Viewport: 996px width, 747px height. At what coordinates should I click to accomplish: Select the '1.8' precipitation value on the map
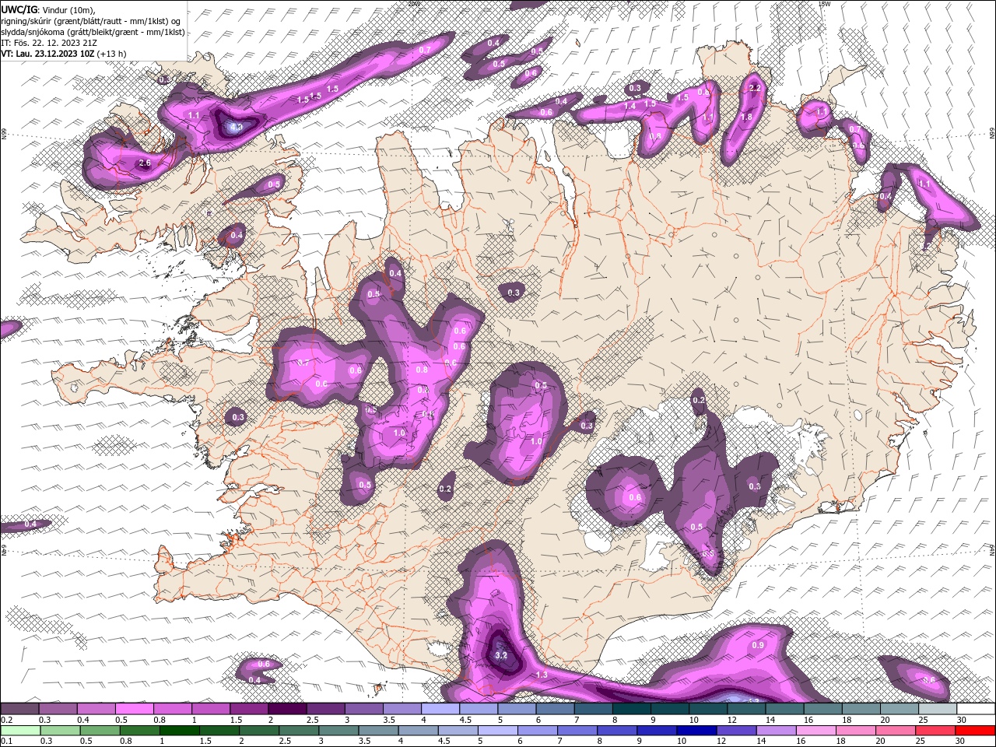pyautogui.click(x=746, y=117)
